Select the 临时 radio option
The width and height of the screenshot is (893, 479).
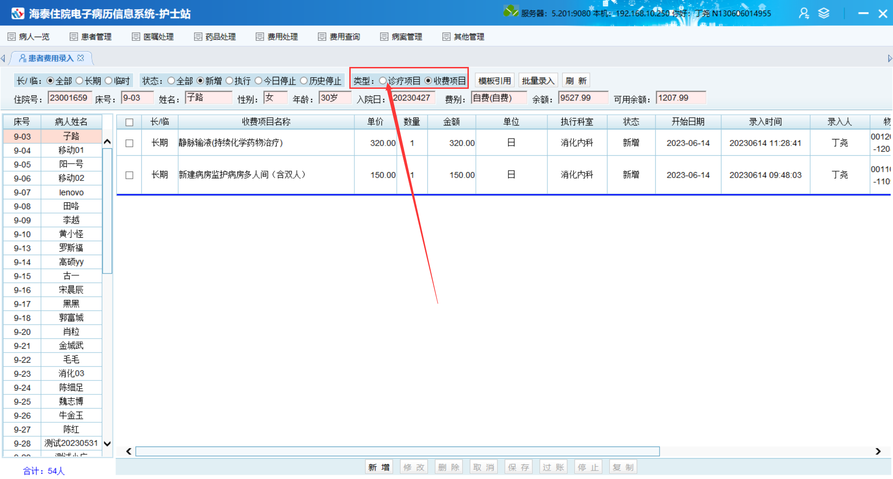coord(109,81)
